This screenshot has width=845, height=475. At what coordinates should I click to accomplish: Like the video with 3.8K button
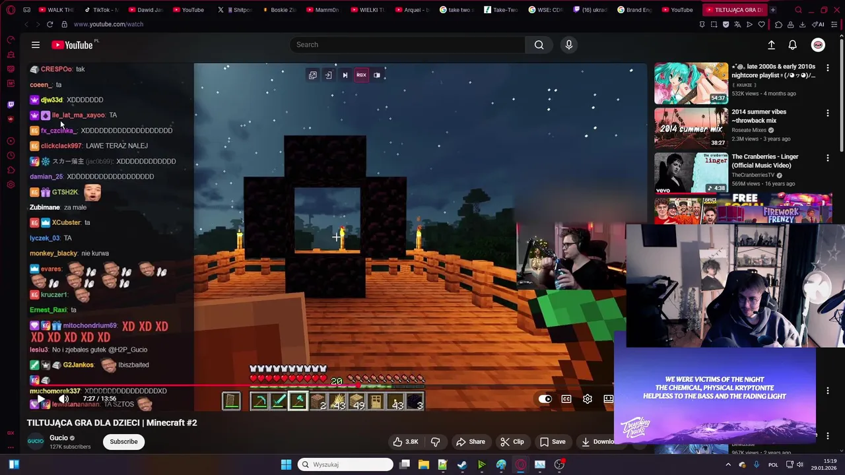[x=406, y=442]
